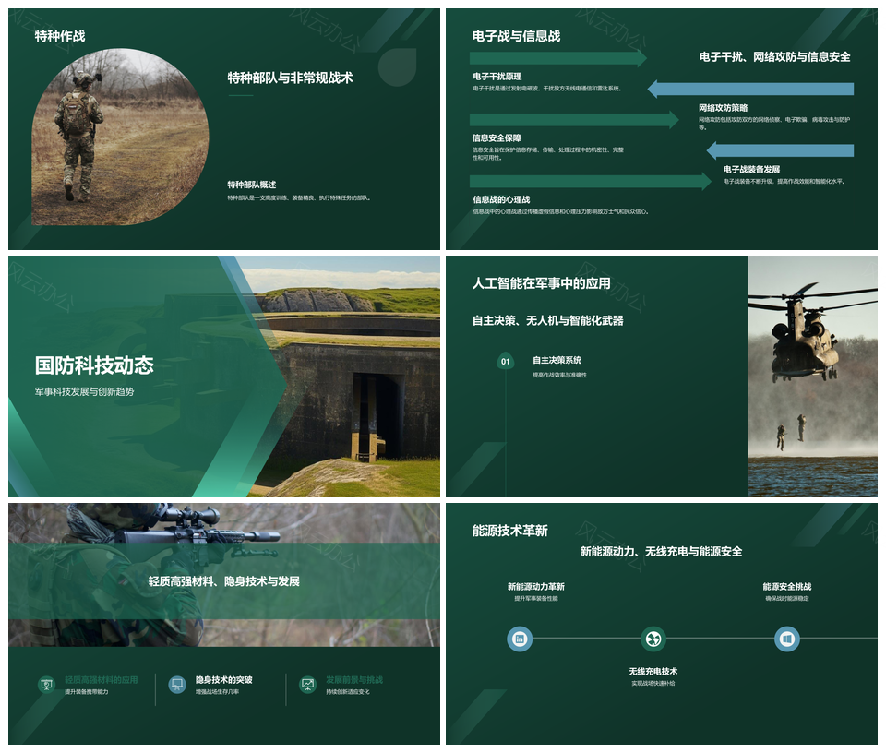Image resolution: width=886 pixels, height=753 pixels.
Task: Click the 特种部队概述 subheading text
Action: [252, 185]
